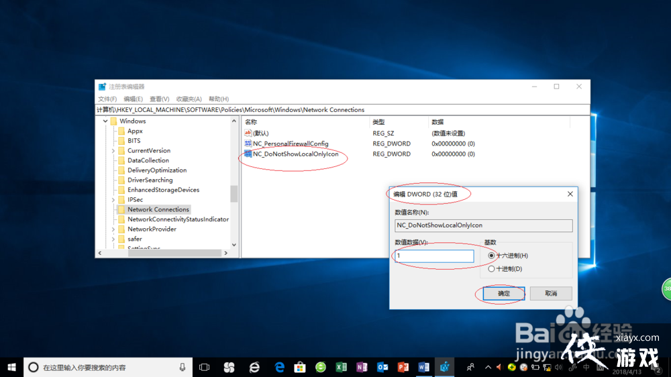Expand the safer key
The image size is (671, 377).
[x=113, y=239]
